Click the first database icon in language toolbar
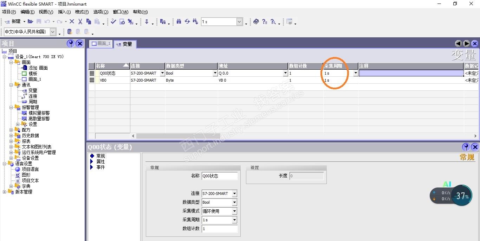Screen dimensions: 480x241 [x=70, y=32]
